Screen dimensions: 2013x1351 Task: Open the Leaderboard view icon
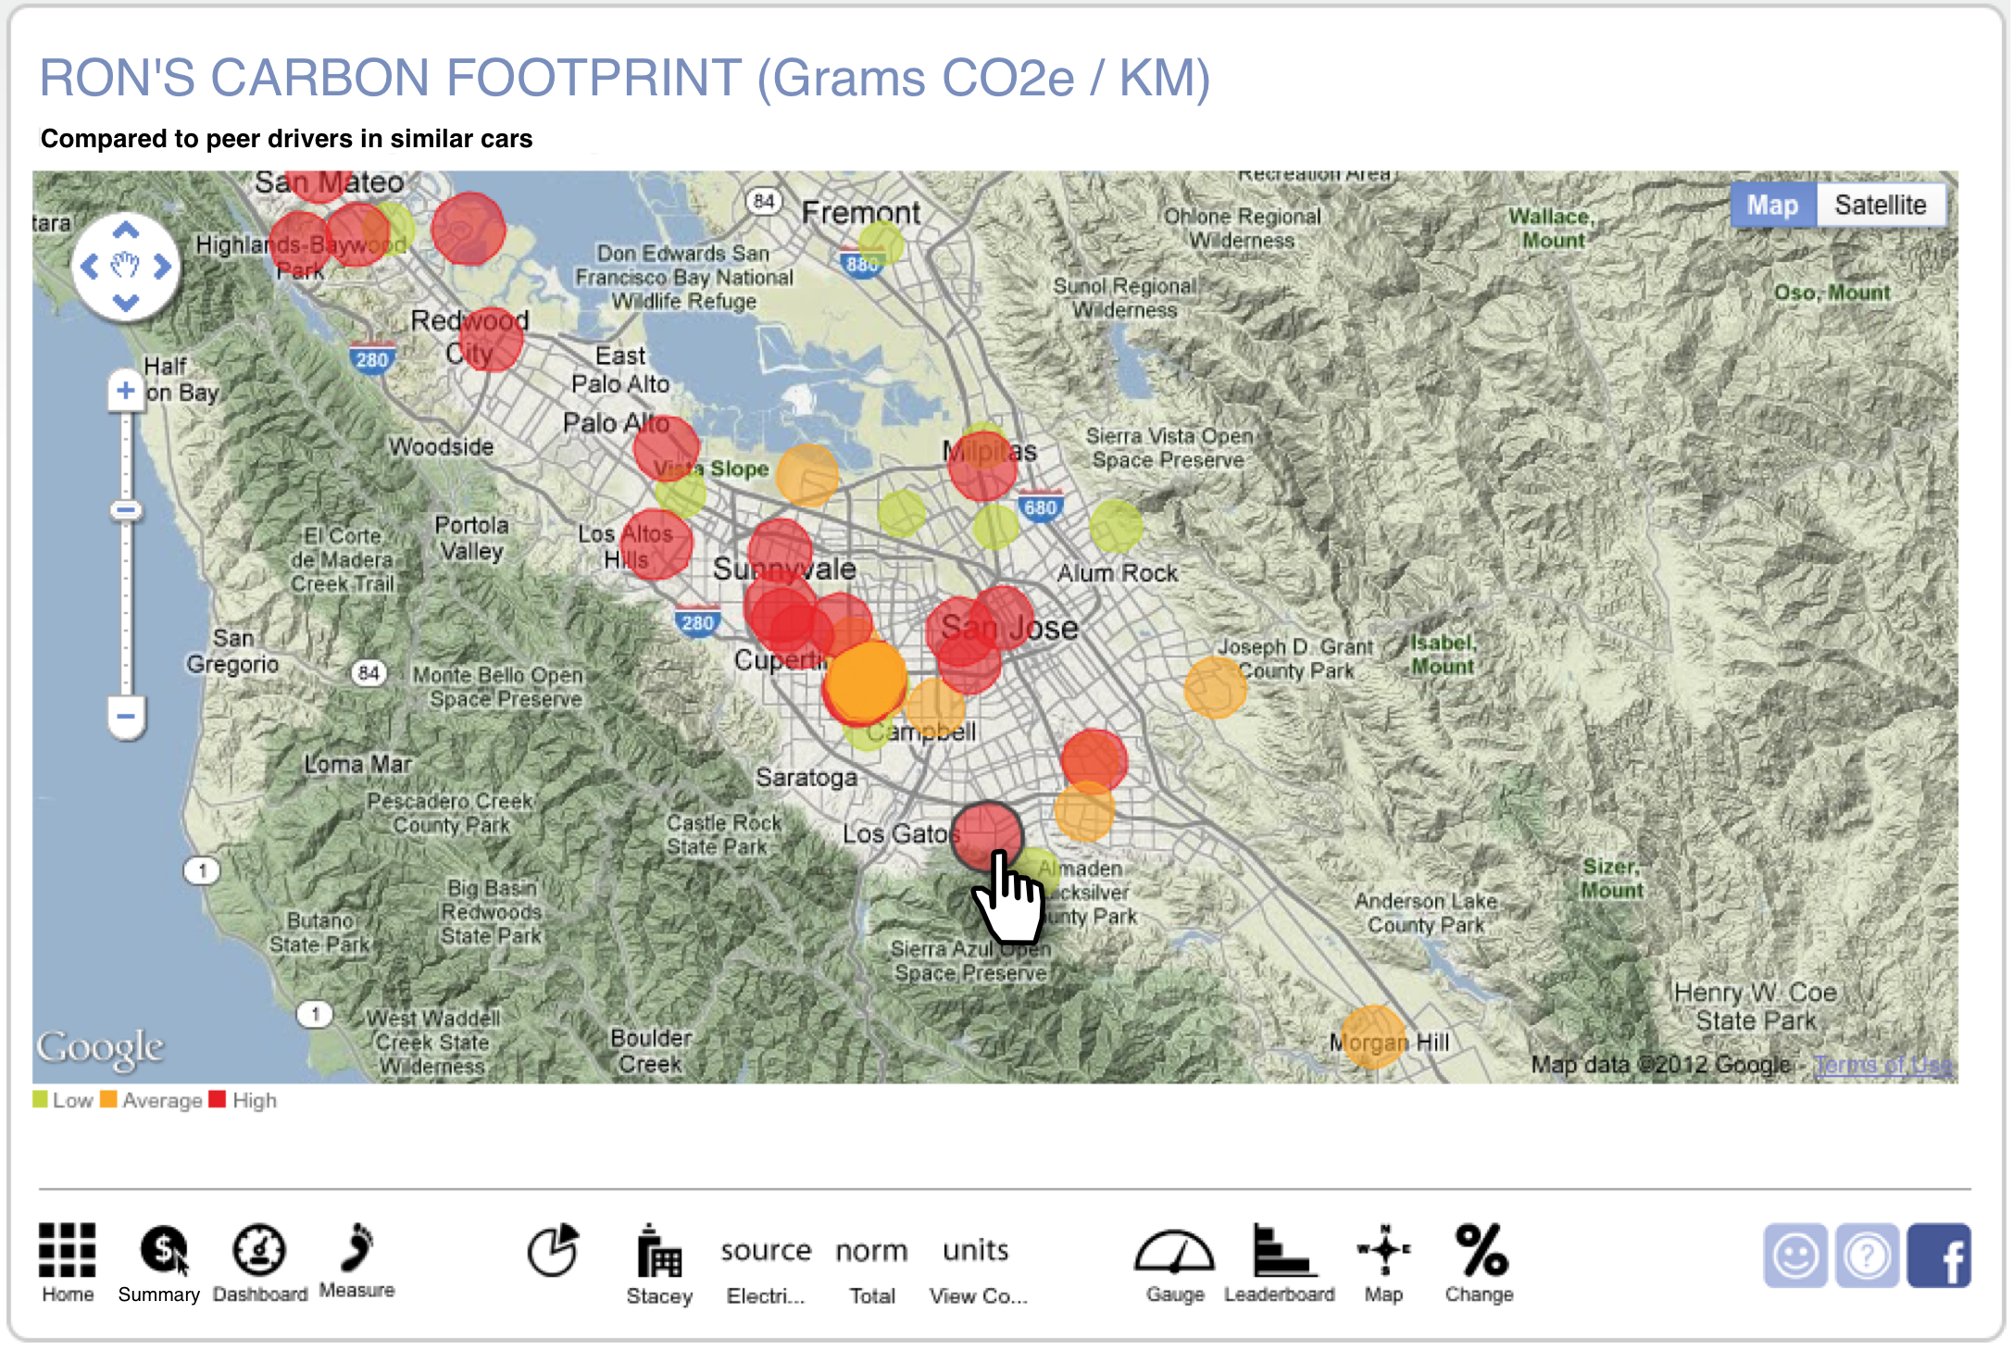1281,1250
